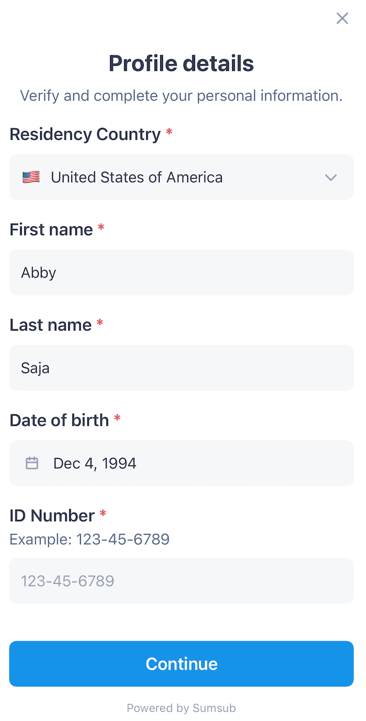Screen dimensions: 366x721
Task: Click the Date of birth label
Action: (x=59, y=420)
